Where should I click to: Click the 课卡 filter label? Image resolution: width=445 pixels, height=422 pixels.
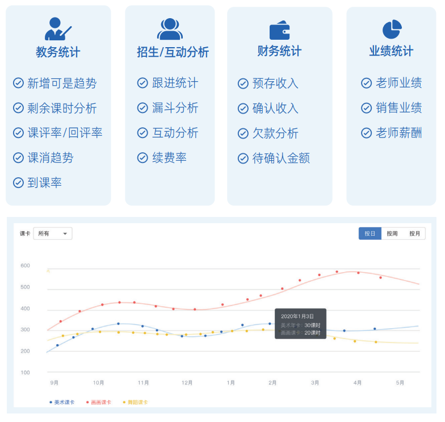coord(25,233)
